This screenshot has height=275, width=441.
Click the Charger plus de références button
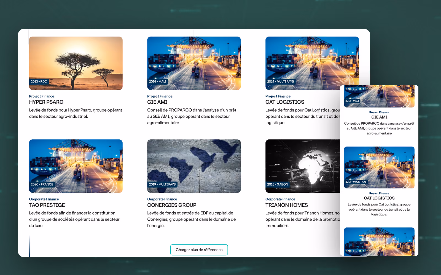199,250
